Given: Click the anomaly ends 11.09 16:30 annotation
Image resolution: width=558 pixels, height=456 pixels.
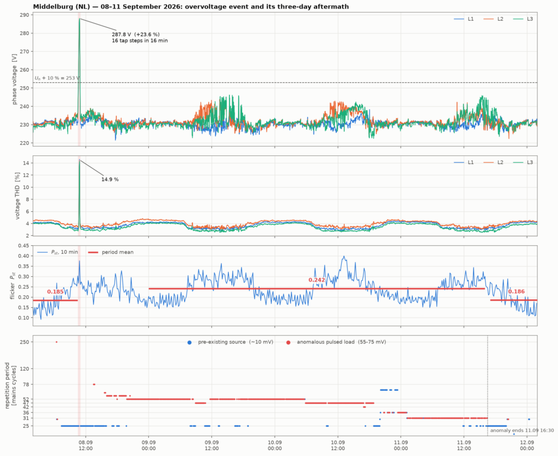Looking at the screenshot, I should pyautogui.click(x=522, y=430).
